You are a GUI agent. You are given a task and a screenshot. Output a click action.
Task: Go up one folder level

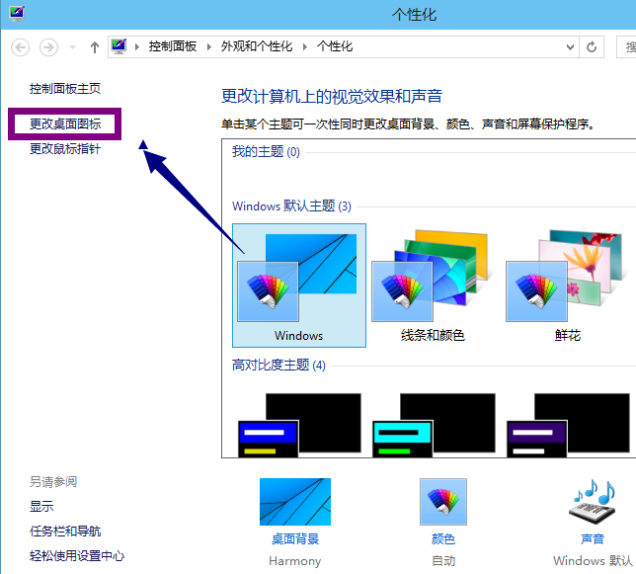tap(95, 46)
